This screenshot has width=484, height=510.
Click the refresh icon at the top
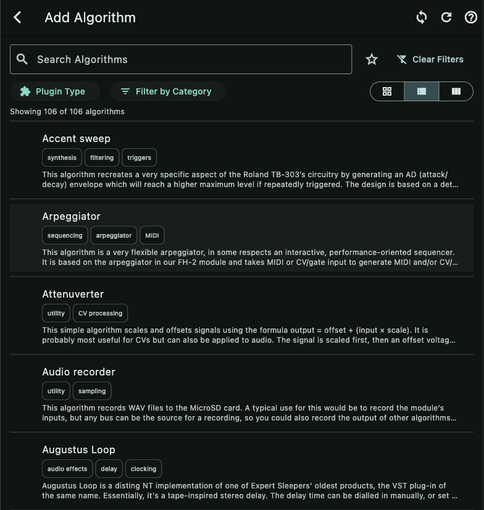click(x=446, y=17)
